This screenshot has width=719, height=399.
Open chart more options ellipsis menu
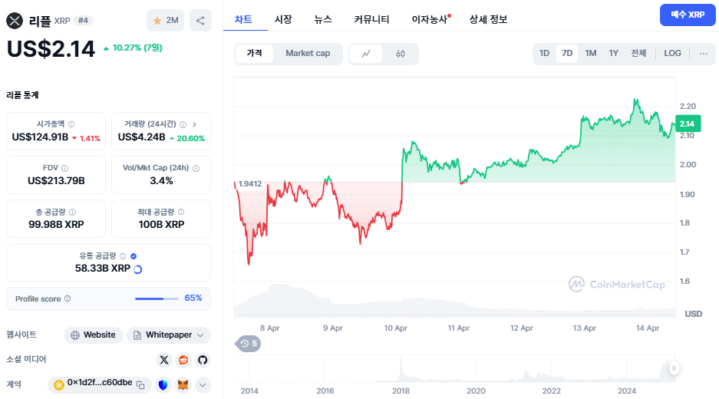pos(703,54)
